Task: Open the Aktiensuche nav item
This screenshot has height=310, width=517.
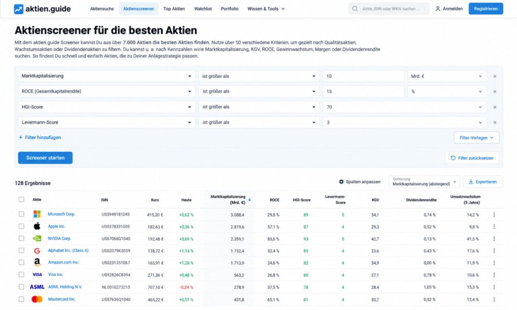Action: tap(102, 9)
